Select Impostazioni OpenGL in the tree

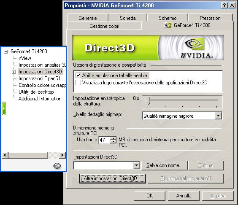[x=40, y=78]
